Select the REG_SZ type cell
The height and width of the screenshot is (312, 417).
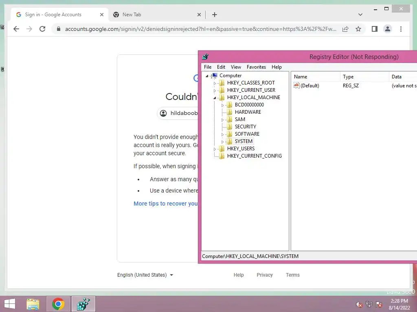click(351, 86)
